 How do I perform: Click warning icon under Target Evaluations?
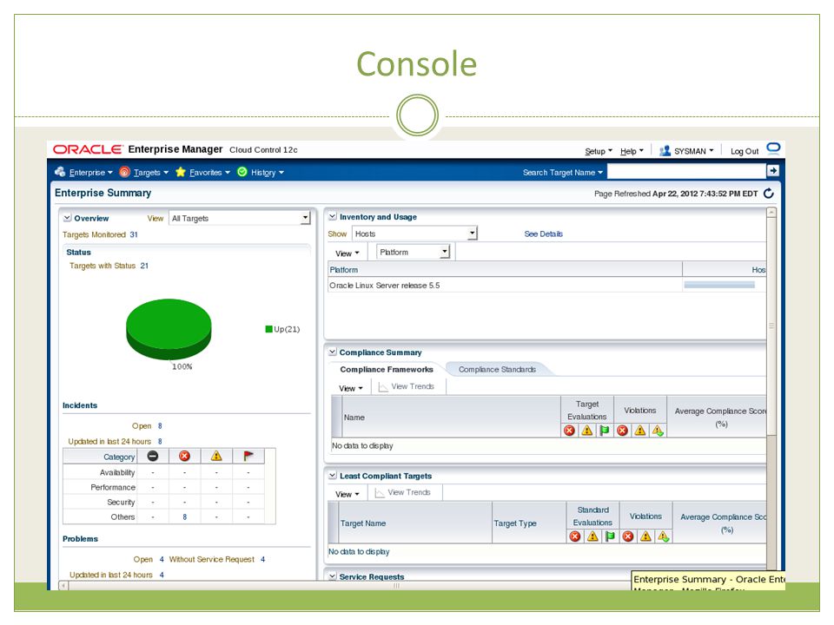tap(586, 431)
